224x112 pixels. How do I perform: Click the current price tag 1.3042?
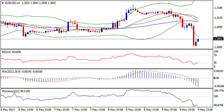tap(218, 39)
